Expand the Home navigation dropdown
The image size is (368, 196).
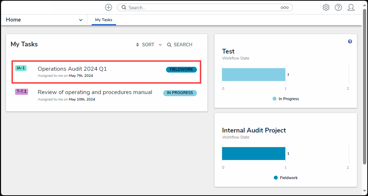coord(80,20)
